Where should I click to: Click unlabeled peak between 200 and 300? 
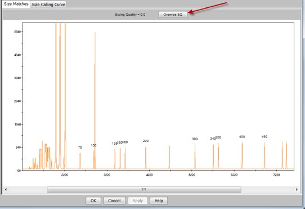pos(169,157)
